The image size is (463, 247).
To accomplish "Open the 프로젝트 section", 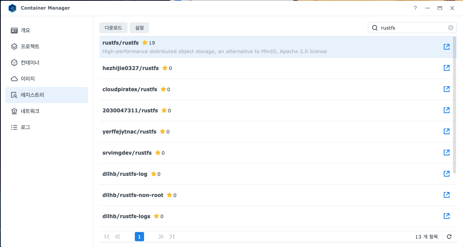I will [47, 47].
